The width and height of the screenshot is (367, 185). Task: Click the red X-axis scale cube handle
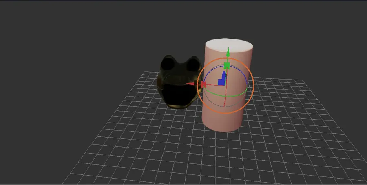pyautogui.click(x=203, y=84)
